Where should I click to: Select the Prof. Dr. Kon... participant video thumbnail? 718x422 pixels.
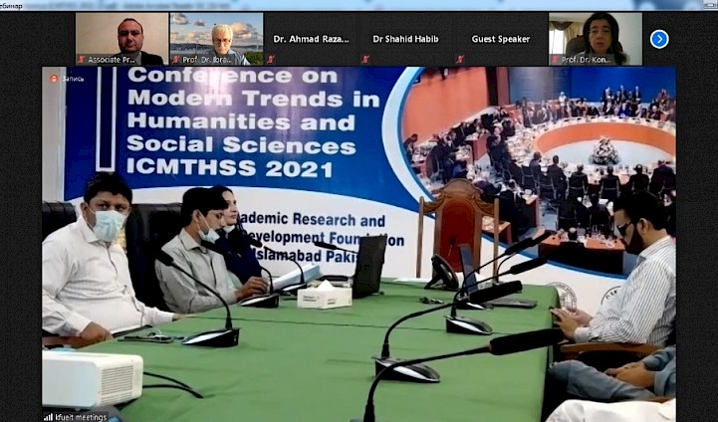[x=596, y=39]
